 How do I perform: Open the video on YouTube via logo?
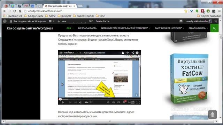pos(131,102)
